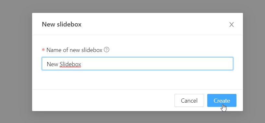Close the New slidebox dialog with X
The width and height of the screenshot is (265, 123).
231,25
